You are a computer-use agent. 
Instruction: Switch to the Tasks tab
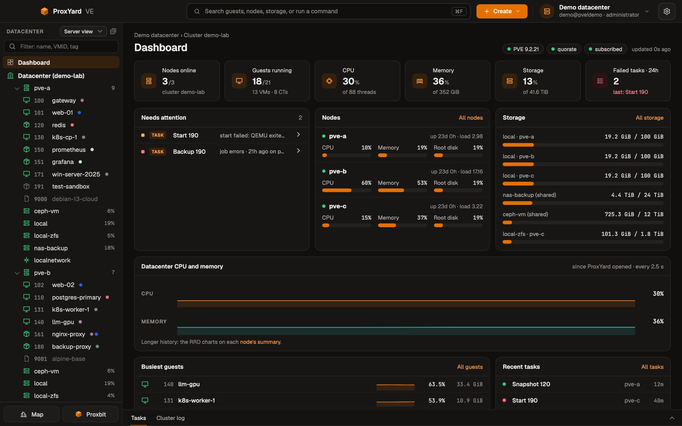tap(138, 418)
